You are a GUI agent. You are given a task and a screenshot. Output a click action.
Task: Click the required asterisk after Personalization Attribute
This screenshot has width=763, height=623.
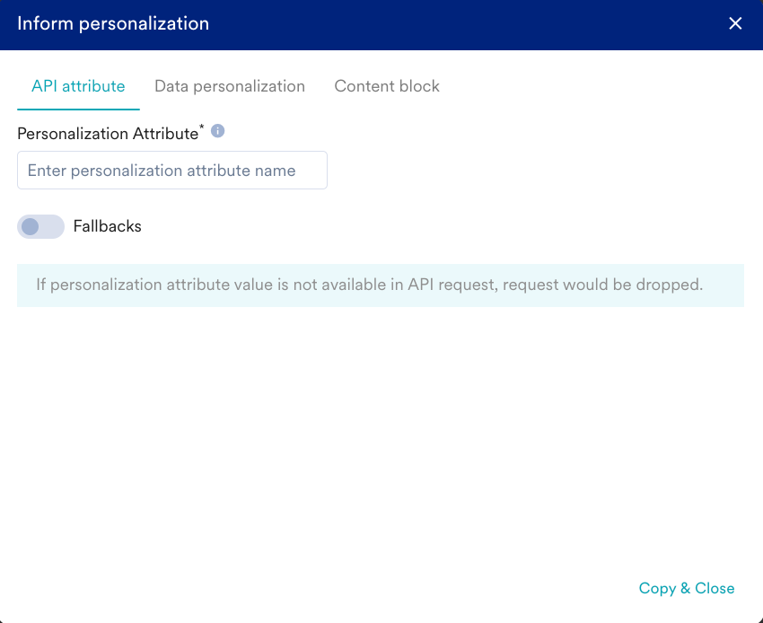[x=201, y=128]
